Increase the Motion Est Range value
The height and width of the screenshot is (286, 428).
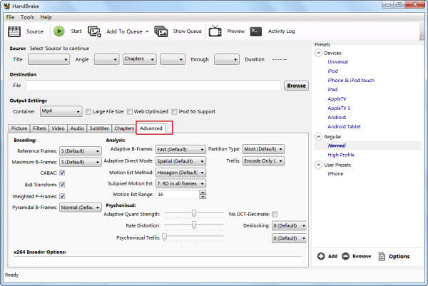[x=203, y=192]
